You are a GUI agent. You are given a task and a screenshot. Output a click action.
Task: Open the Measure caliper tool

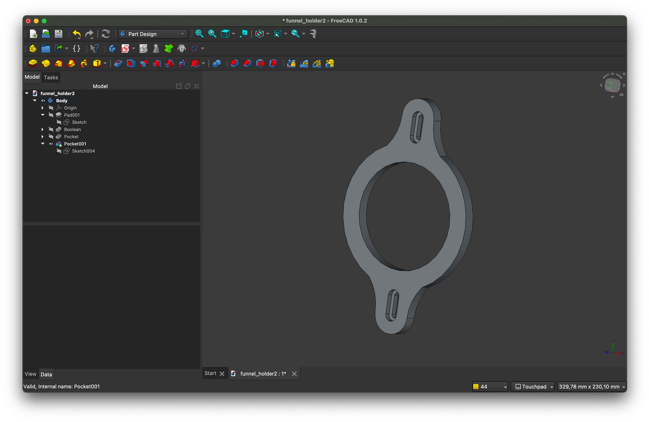pos(314,34)
